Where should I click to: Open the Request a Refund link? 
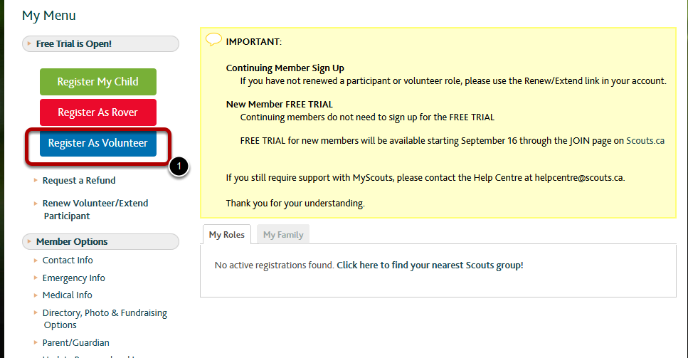79,180
